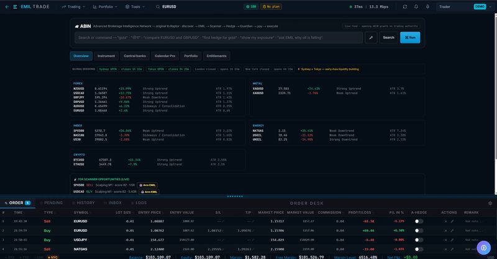
Task: Sort orders by the TYPE column header
Action: pos(48,213)
